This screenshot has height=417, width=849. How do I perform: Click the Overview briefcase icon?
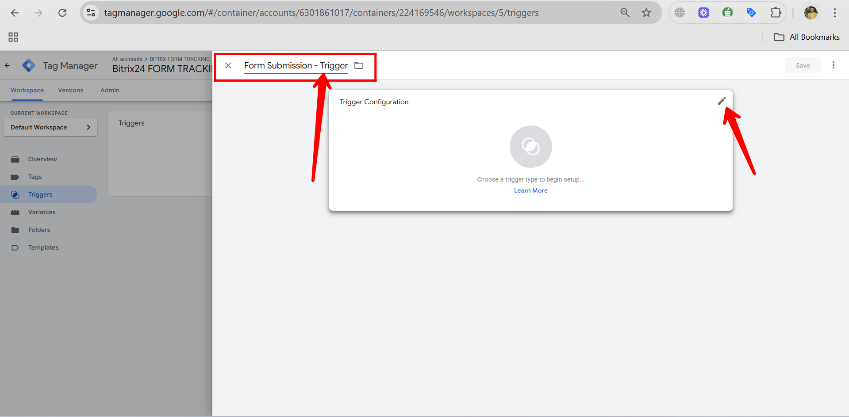15,159
